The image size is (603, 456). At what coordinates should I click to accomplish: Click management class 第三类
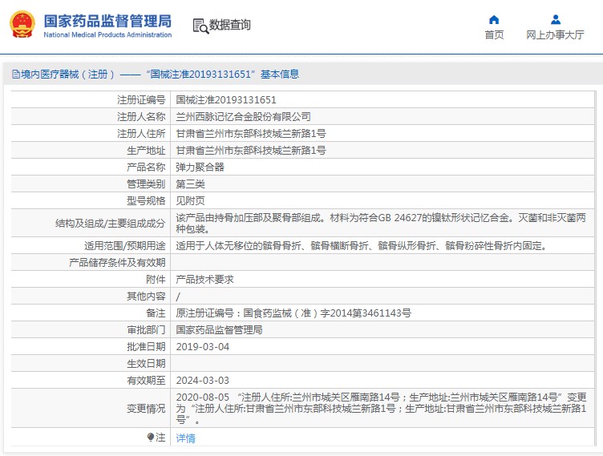click(x=190, y=184)
